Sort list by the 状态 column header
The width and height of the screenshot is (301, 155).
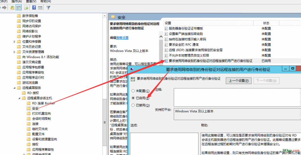click(x=266, y=23)
